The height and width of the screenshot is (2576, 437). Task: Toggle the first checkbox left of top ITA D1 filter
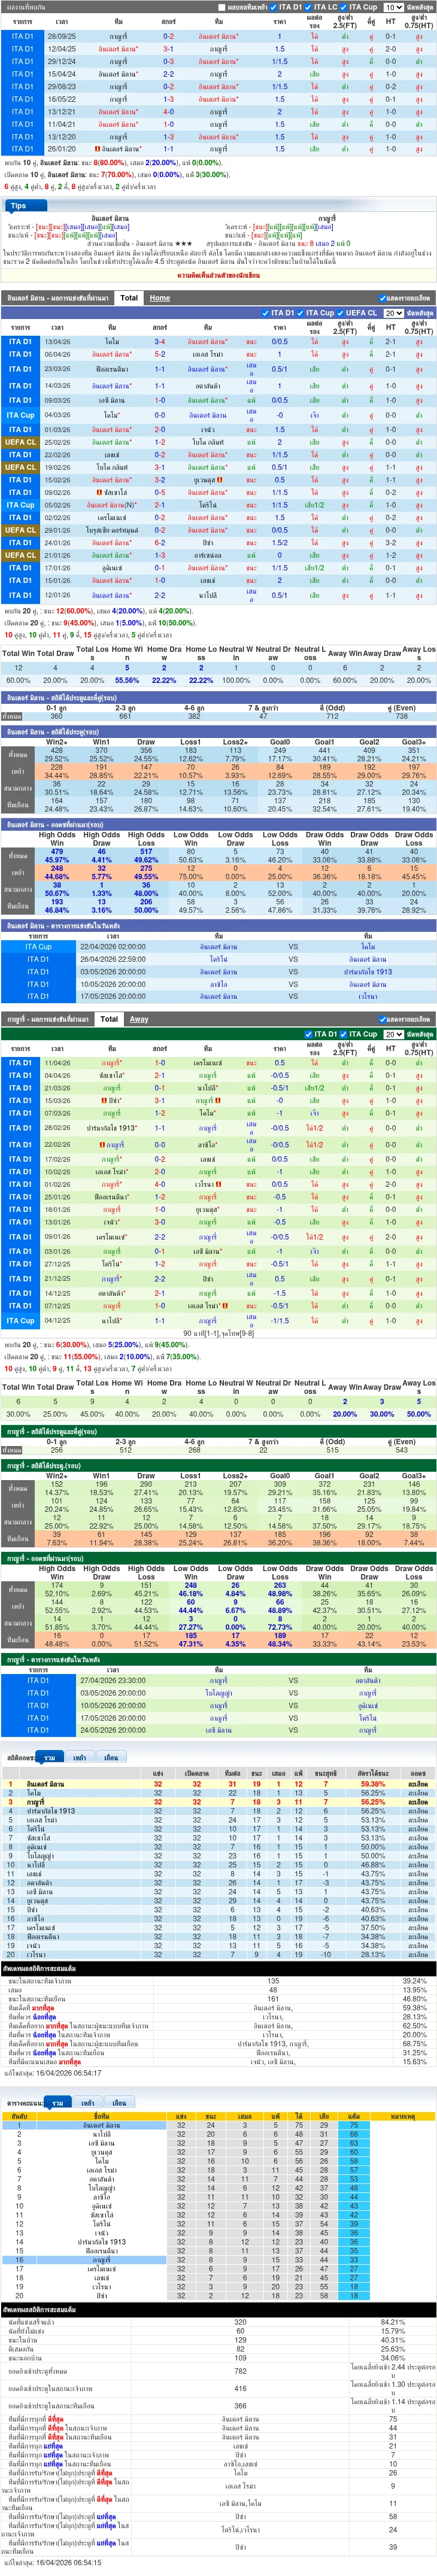click(x=221, y=7)
